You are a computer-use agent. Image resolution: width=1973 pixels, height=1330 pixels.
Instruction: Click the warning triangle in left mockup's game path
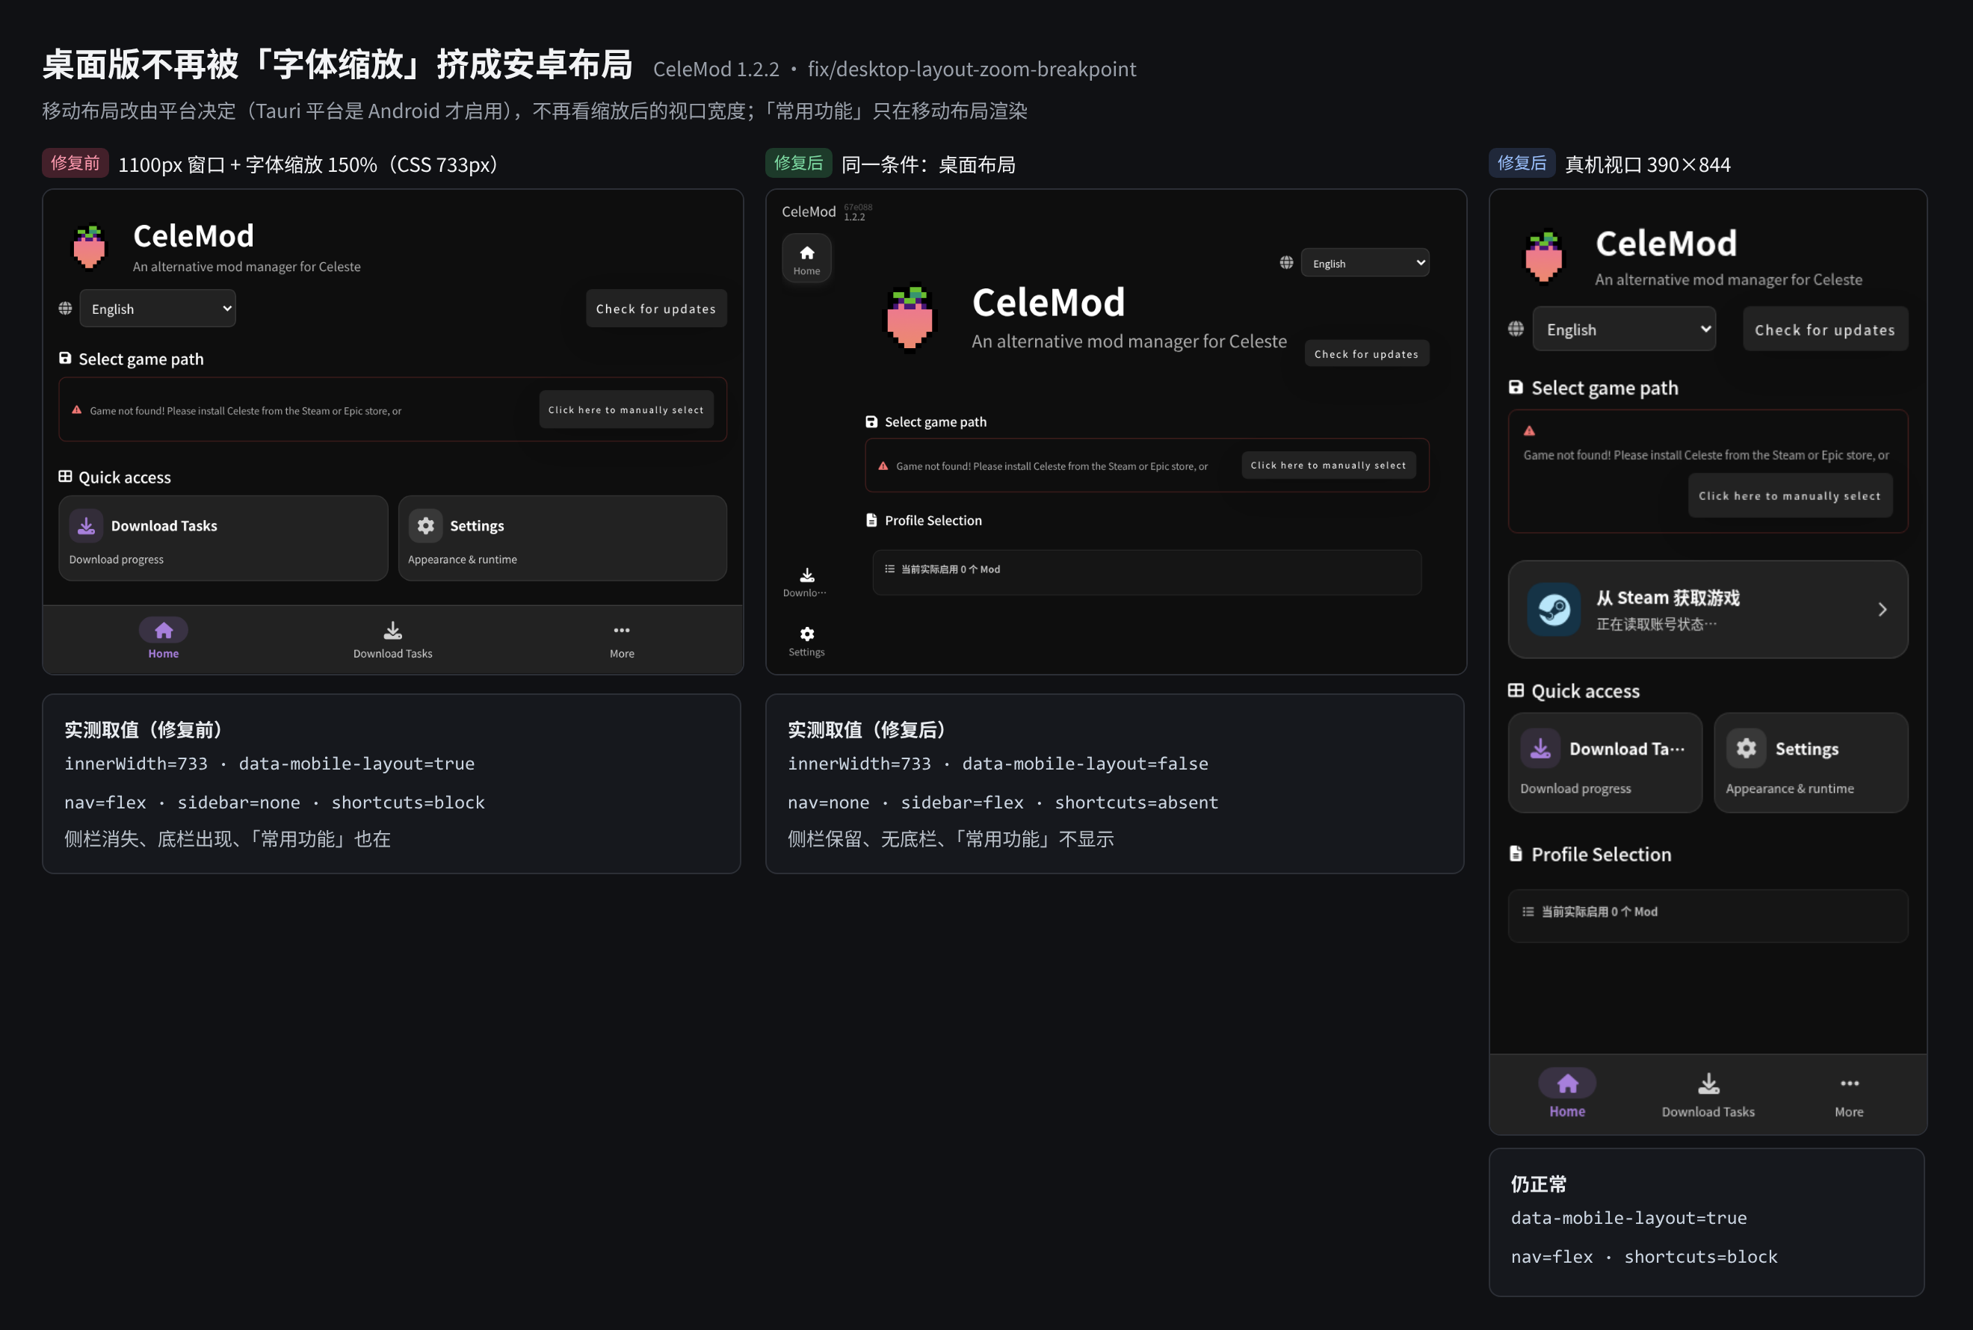pos(76,409)
